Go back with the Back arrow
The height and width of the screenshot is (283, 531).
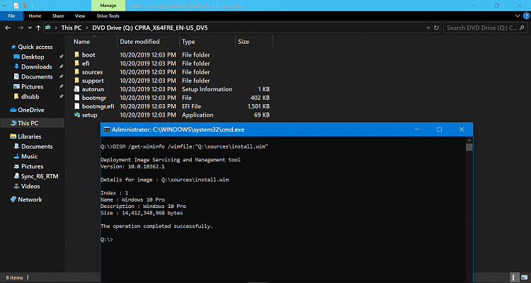pyautogui.click(x=8, y=28)
